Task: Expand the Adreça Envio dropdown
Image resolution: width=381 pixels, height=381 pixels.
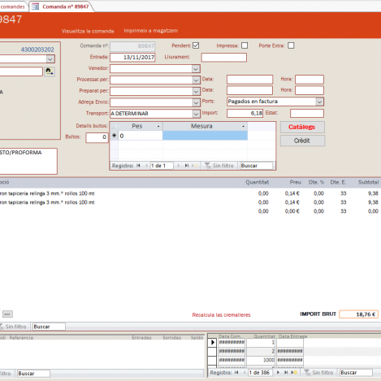Action: [x=196, y=102]
